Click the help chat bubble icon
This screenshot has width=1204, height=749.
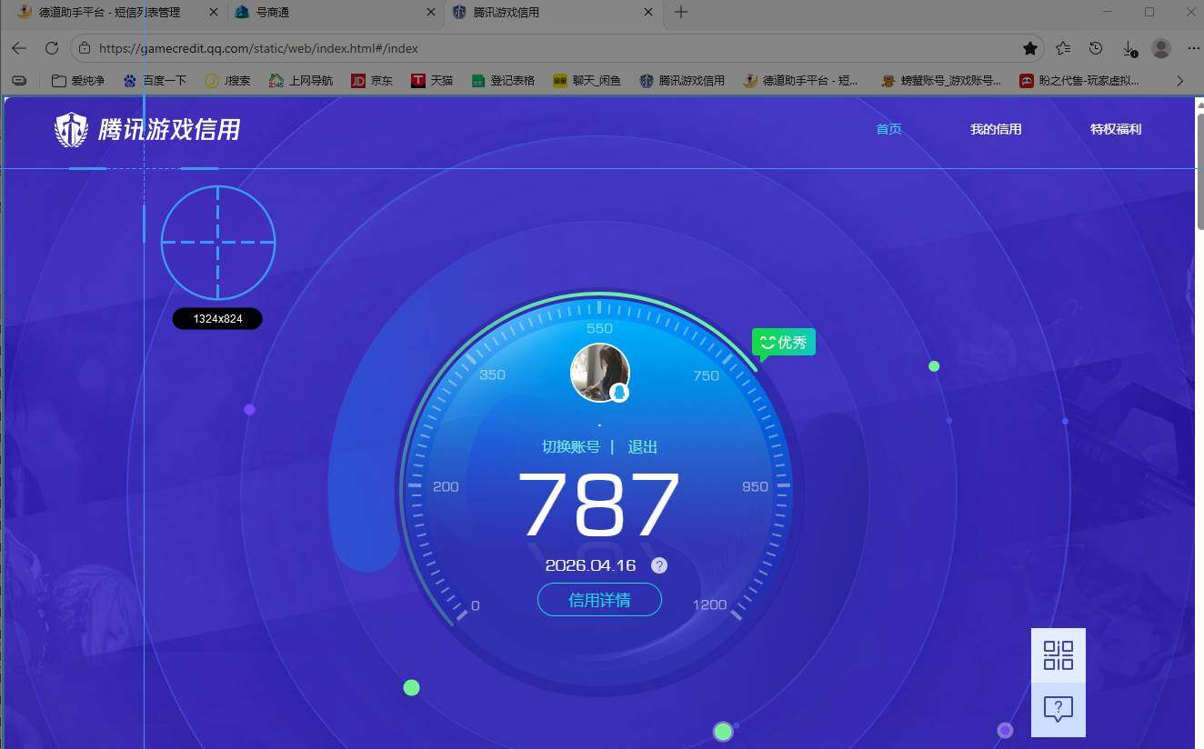(1058, 709)
